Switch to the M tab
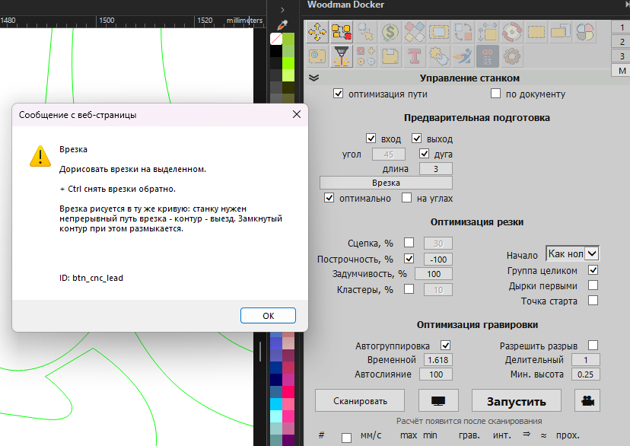The width and height of the screenshot is (630, 446). [622, 71]
